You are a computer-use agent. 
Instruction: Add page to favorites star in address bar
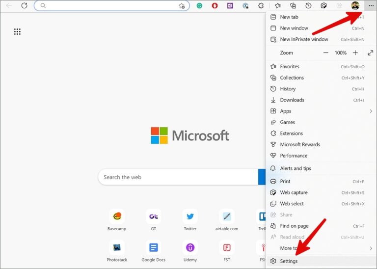tap(182, 6)
